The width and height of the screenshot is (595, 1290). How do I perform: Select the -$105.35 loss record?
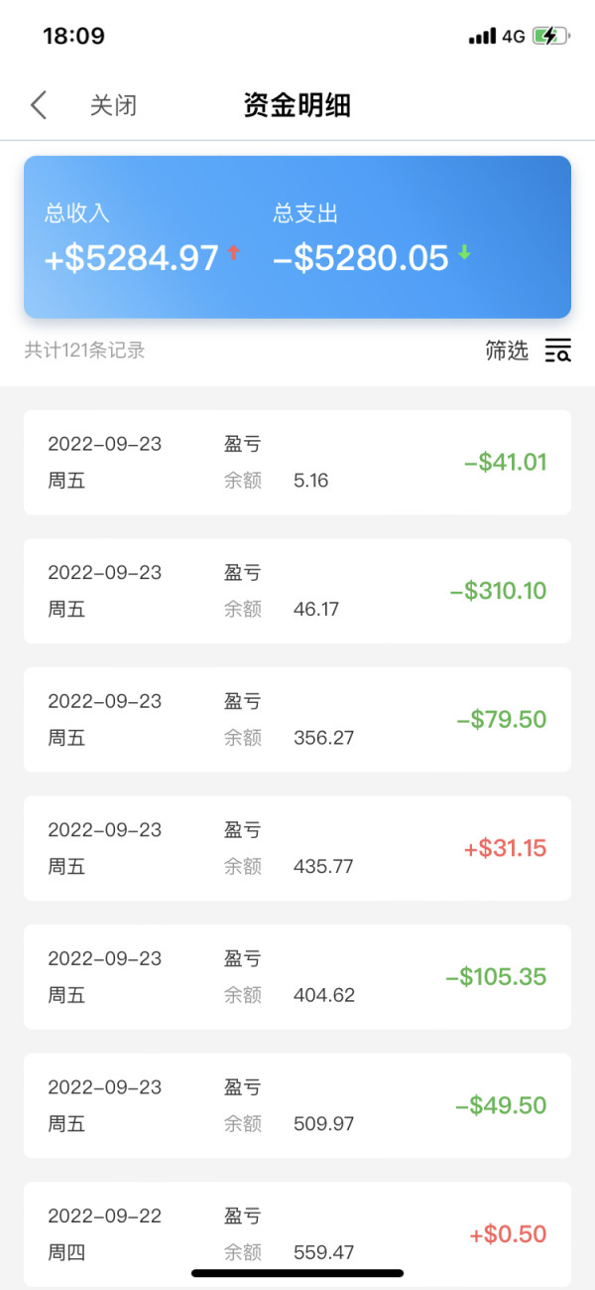(x=297, y=977)
